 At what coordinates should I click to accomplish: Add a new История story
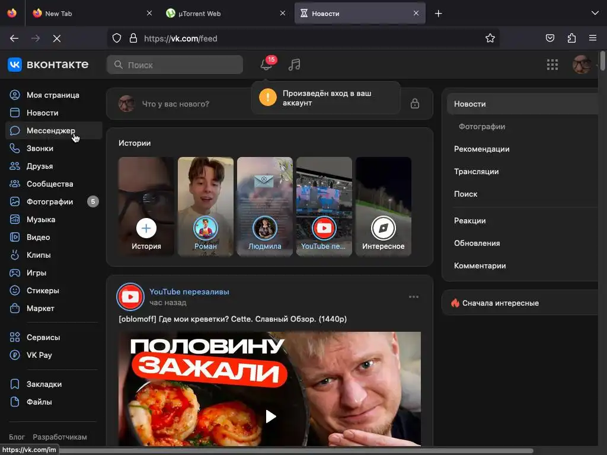pyautogui.click(x=146, y=206)
